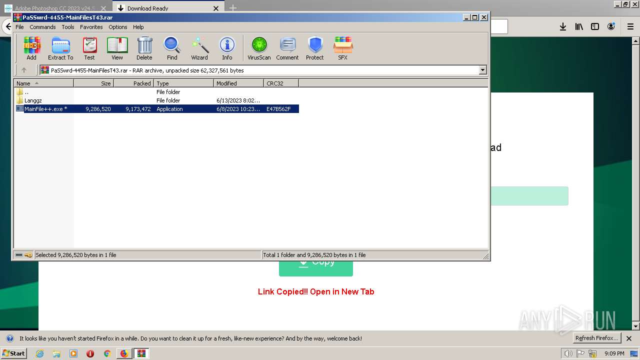Viewport: 640px width, 360px height.
Task: Expand the archive path dropdown
Action: point(483,70)
